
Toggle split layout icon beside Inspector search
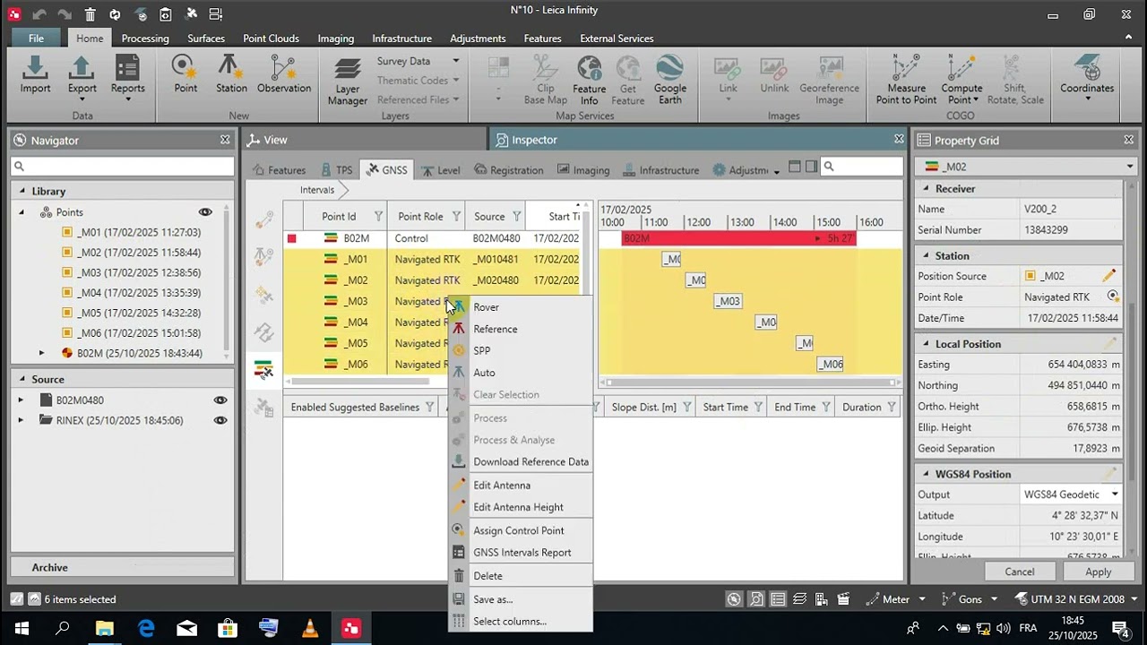click(x=811, y=167)
